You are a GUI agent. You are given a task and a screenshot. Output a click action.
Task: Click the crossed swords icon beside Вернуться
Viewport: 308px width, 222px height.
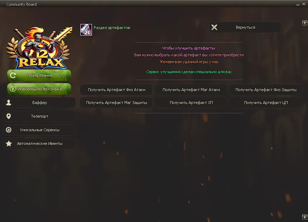pos(214,27)
